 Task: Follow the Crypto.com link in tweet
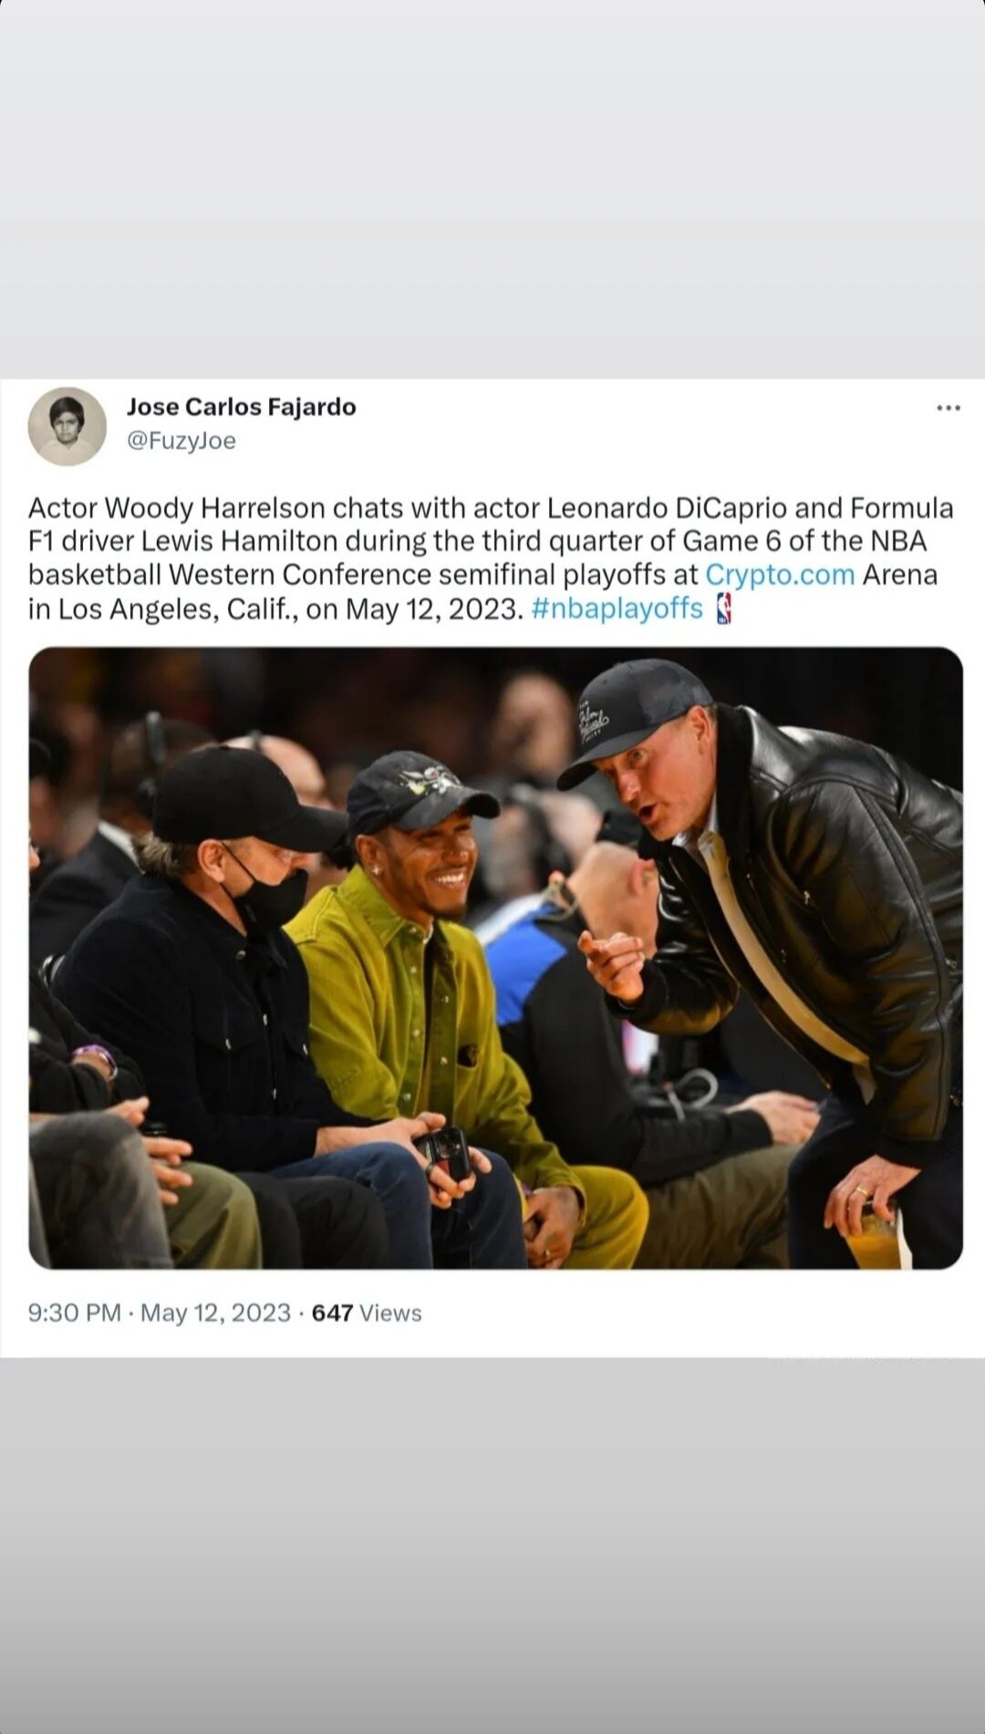[x=780, y=575]
